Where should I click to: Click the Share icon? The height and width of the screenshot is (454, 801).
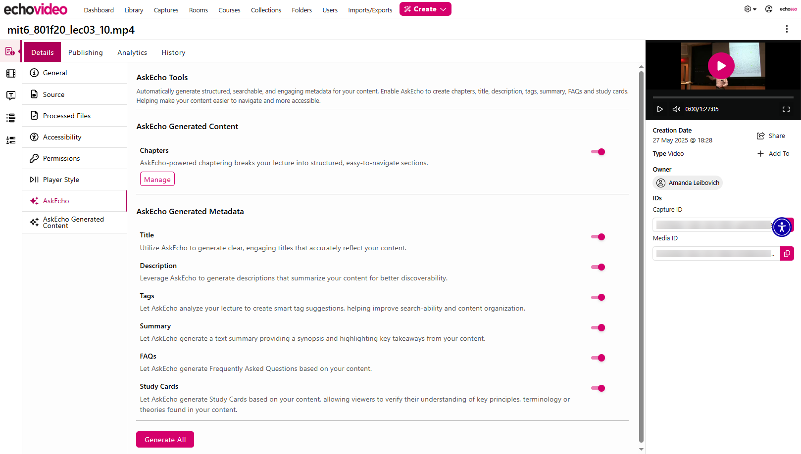(761, 136)
